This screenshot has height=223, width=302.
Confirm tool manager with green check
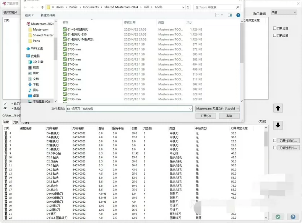pos(278,217)
